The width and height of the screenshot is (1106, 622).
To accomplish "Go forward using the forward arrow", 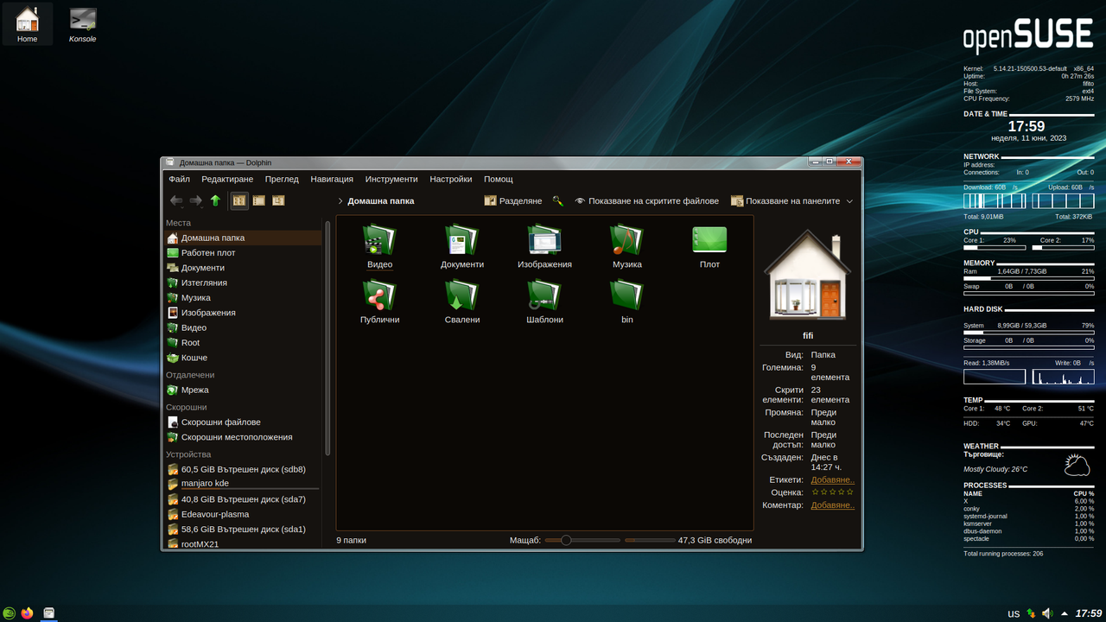I will [x=196, y=200].
